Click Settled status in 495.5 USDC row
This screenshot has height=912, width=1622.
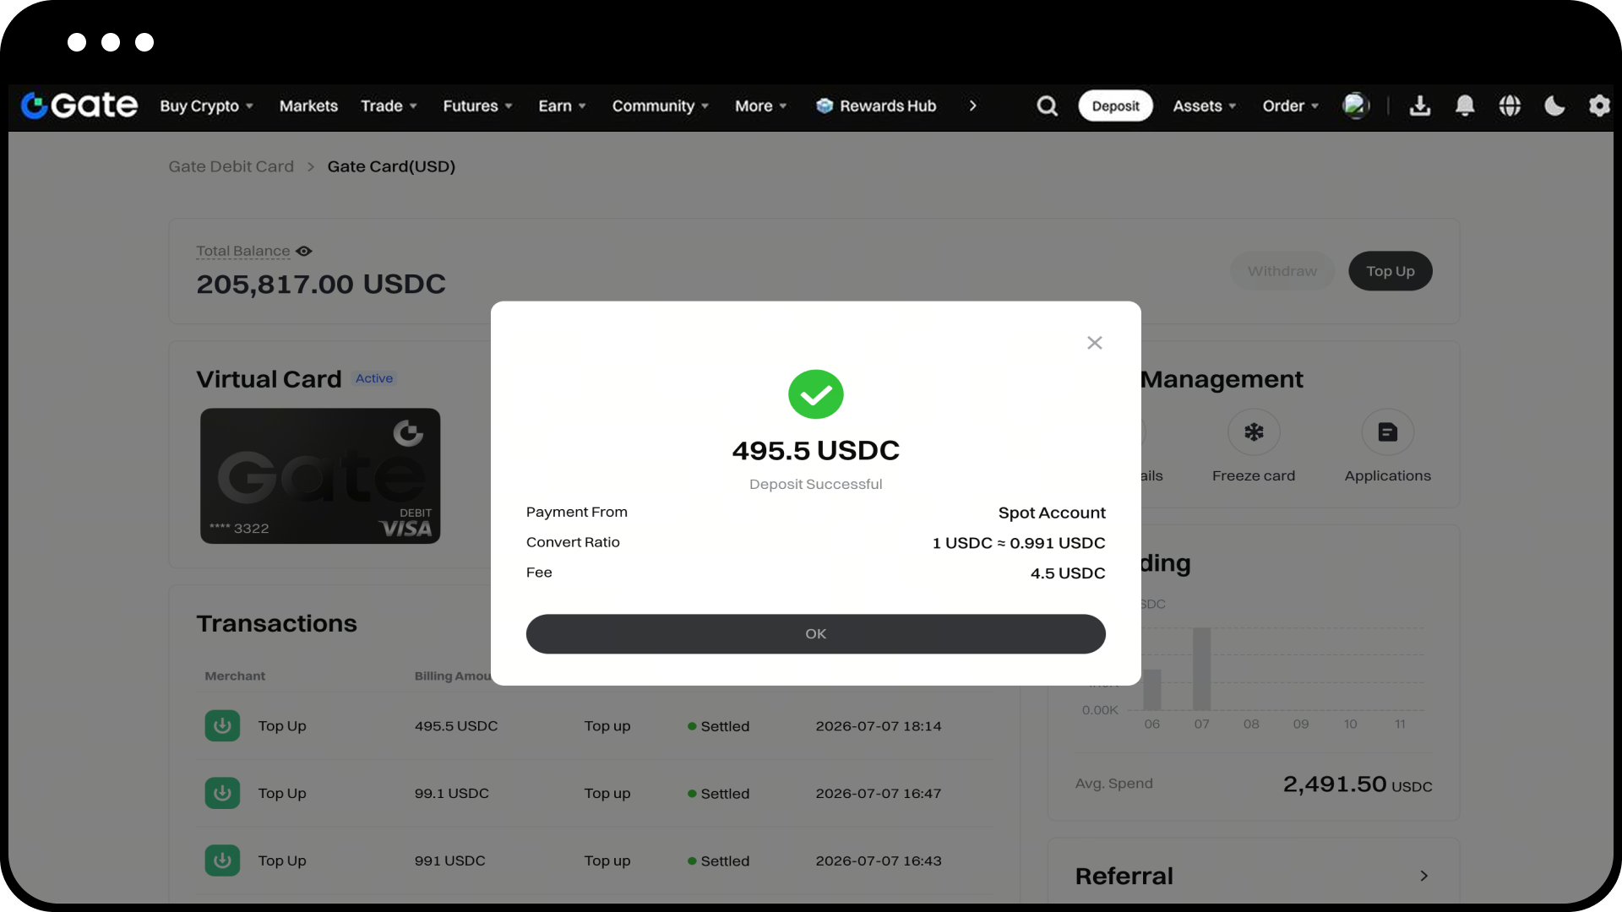pyautogui.click(x=718, y=726)
